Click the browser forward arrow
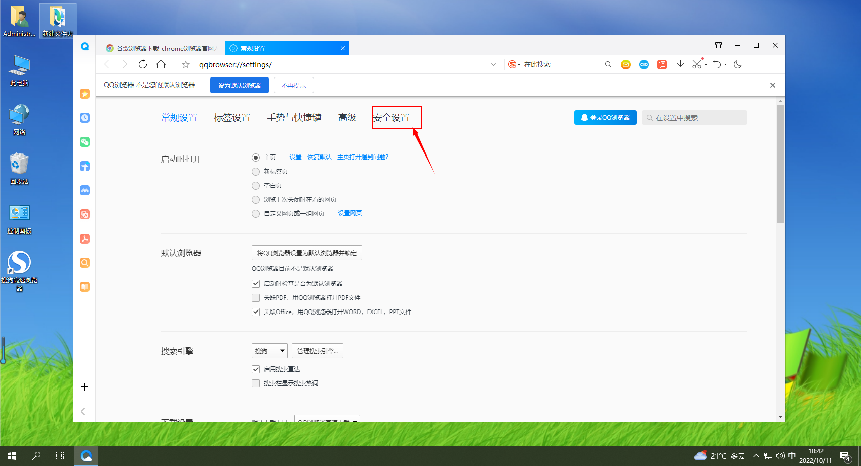 tap(125, 64)
